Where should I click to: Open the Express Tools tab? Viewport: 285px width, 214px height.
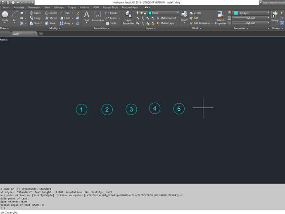click(110, 7)
